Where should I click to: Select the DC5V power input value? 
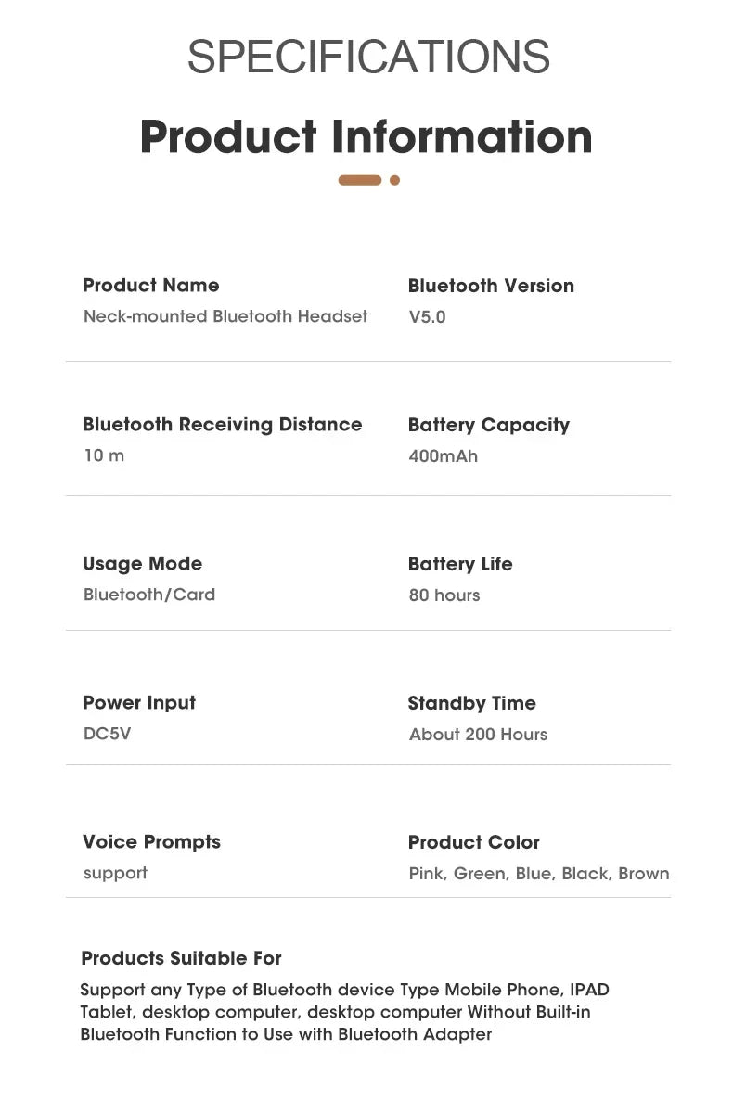click(x=108, y=734)
